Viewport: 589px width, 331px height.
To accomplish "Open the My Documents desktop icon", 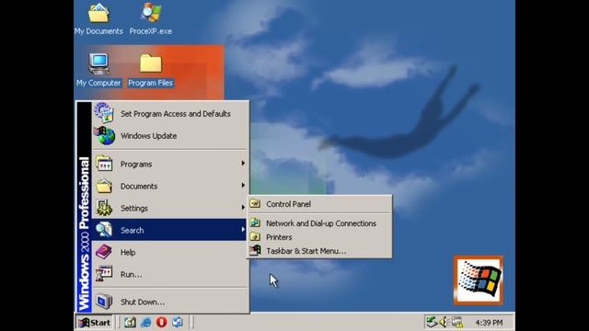I will (x=98, y=18).
